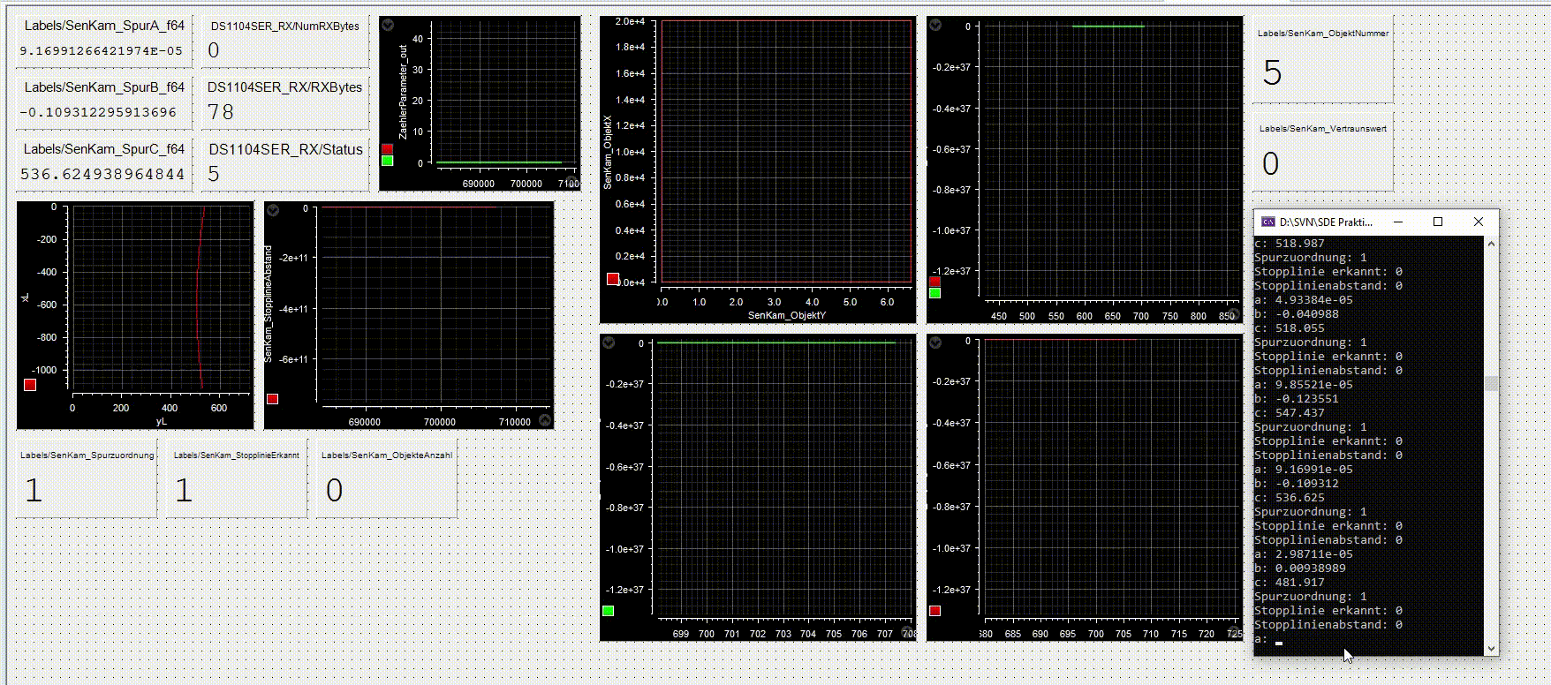Click the console vertical scrollbar thumb
Viewport: 1551px width, 685px height.
click(x=1491, y=383)
